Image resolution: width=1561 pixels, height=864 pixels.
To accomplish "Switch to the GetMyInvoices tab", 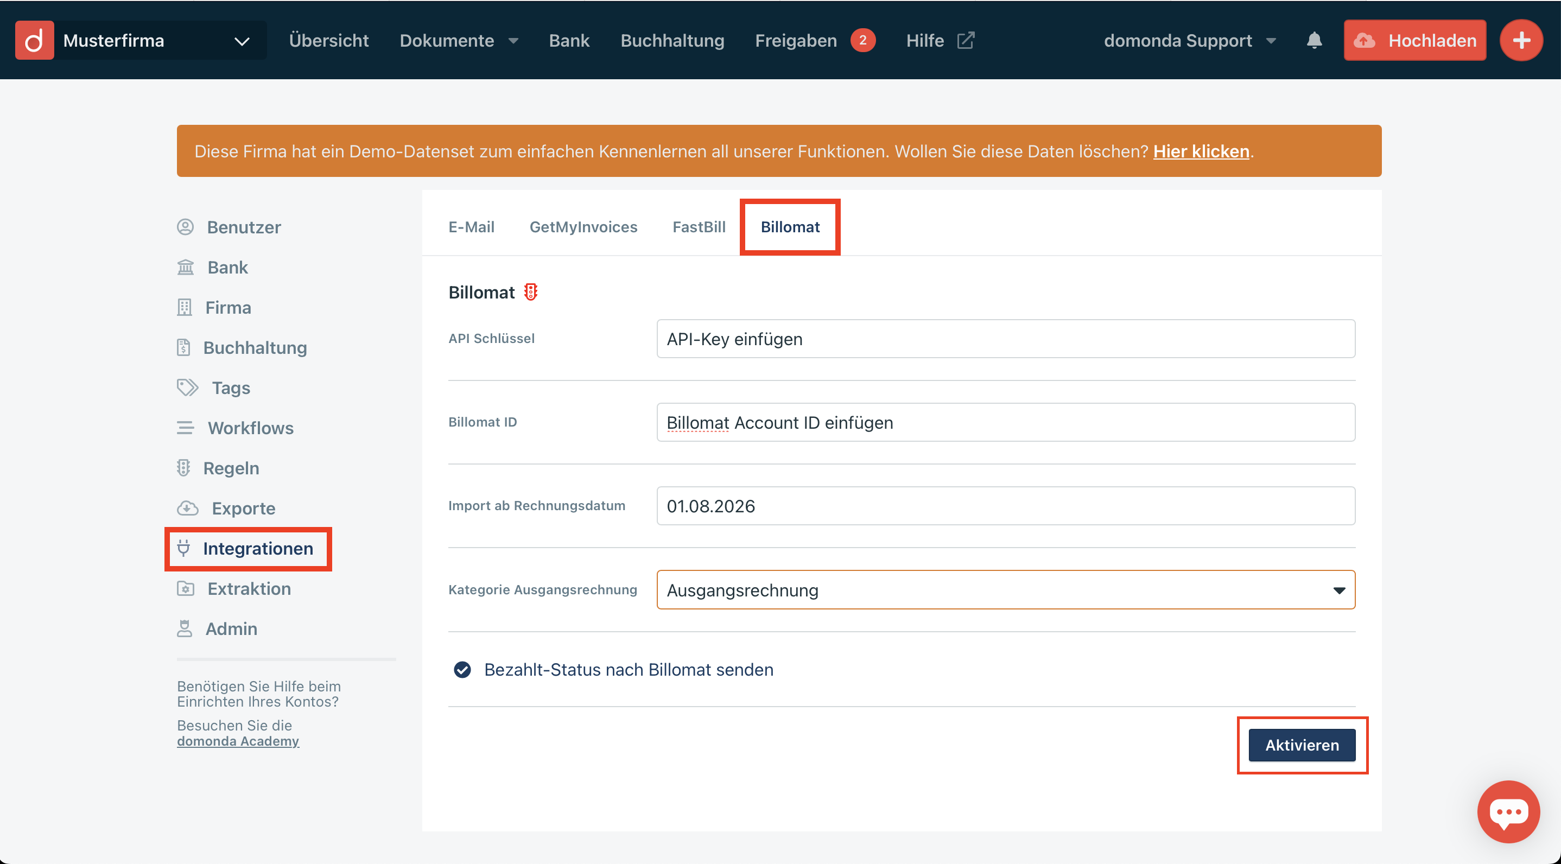I will [583, 227].
